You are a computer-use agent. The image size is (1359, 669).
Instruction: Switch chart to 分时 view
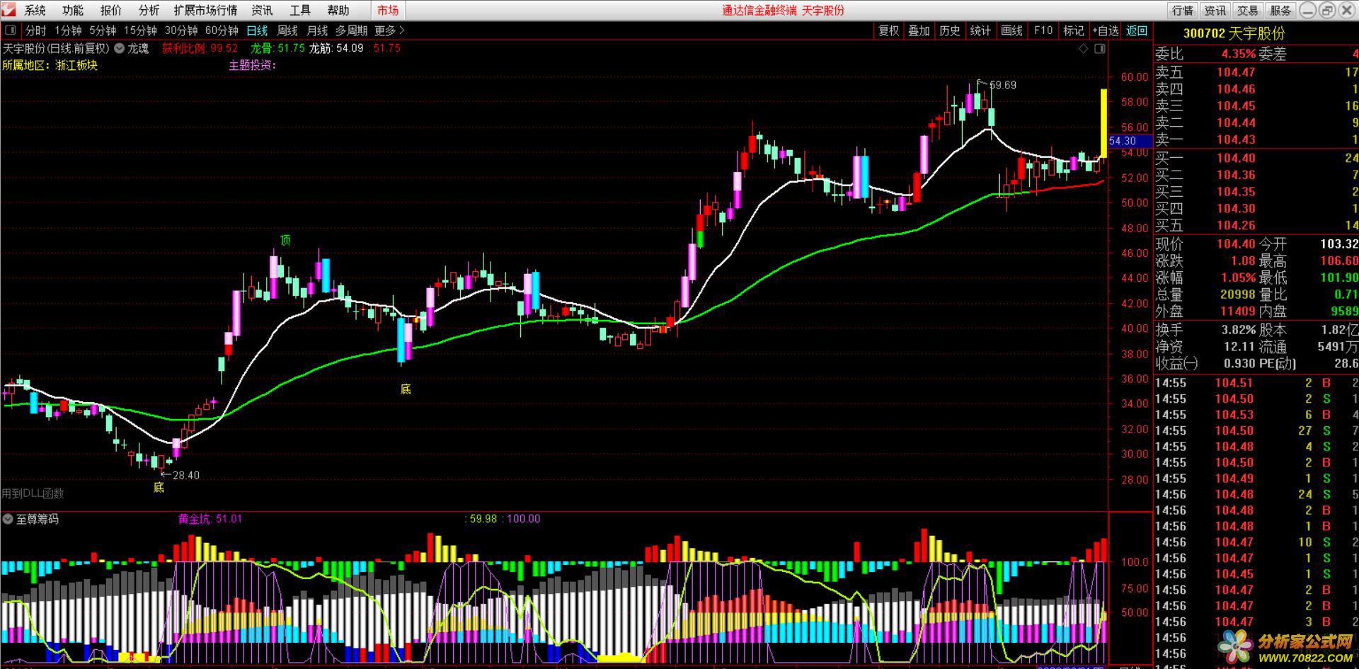pos(35,30)
